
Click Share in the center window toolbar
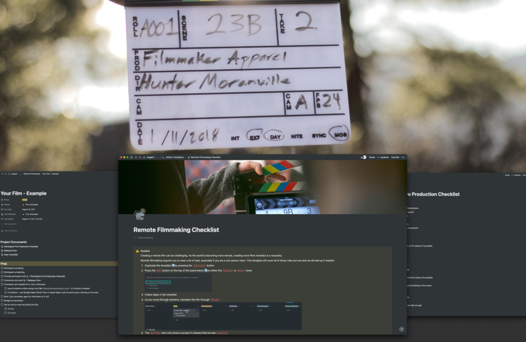372,157
